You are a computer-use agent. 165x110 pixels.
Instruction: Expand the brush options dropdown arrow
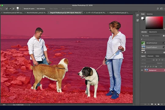click(20, 9)
